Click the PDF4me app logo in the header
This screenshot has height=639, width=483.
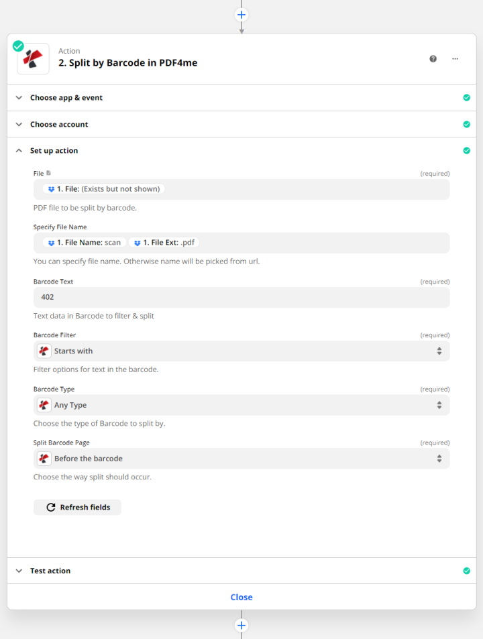(x=32, y=59)
